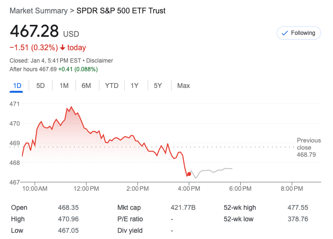This screenshot has width=333, height=239.
Task: Show the 1M price chart
Action: (x=64, y=86)
